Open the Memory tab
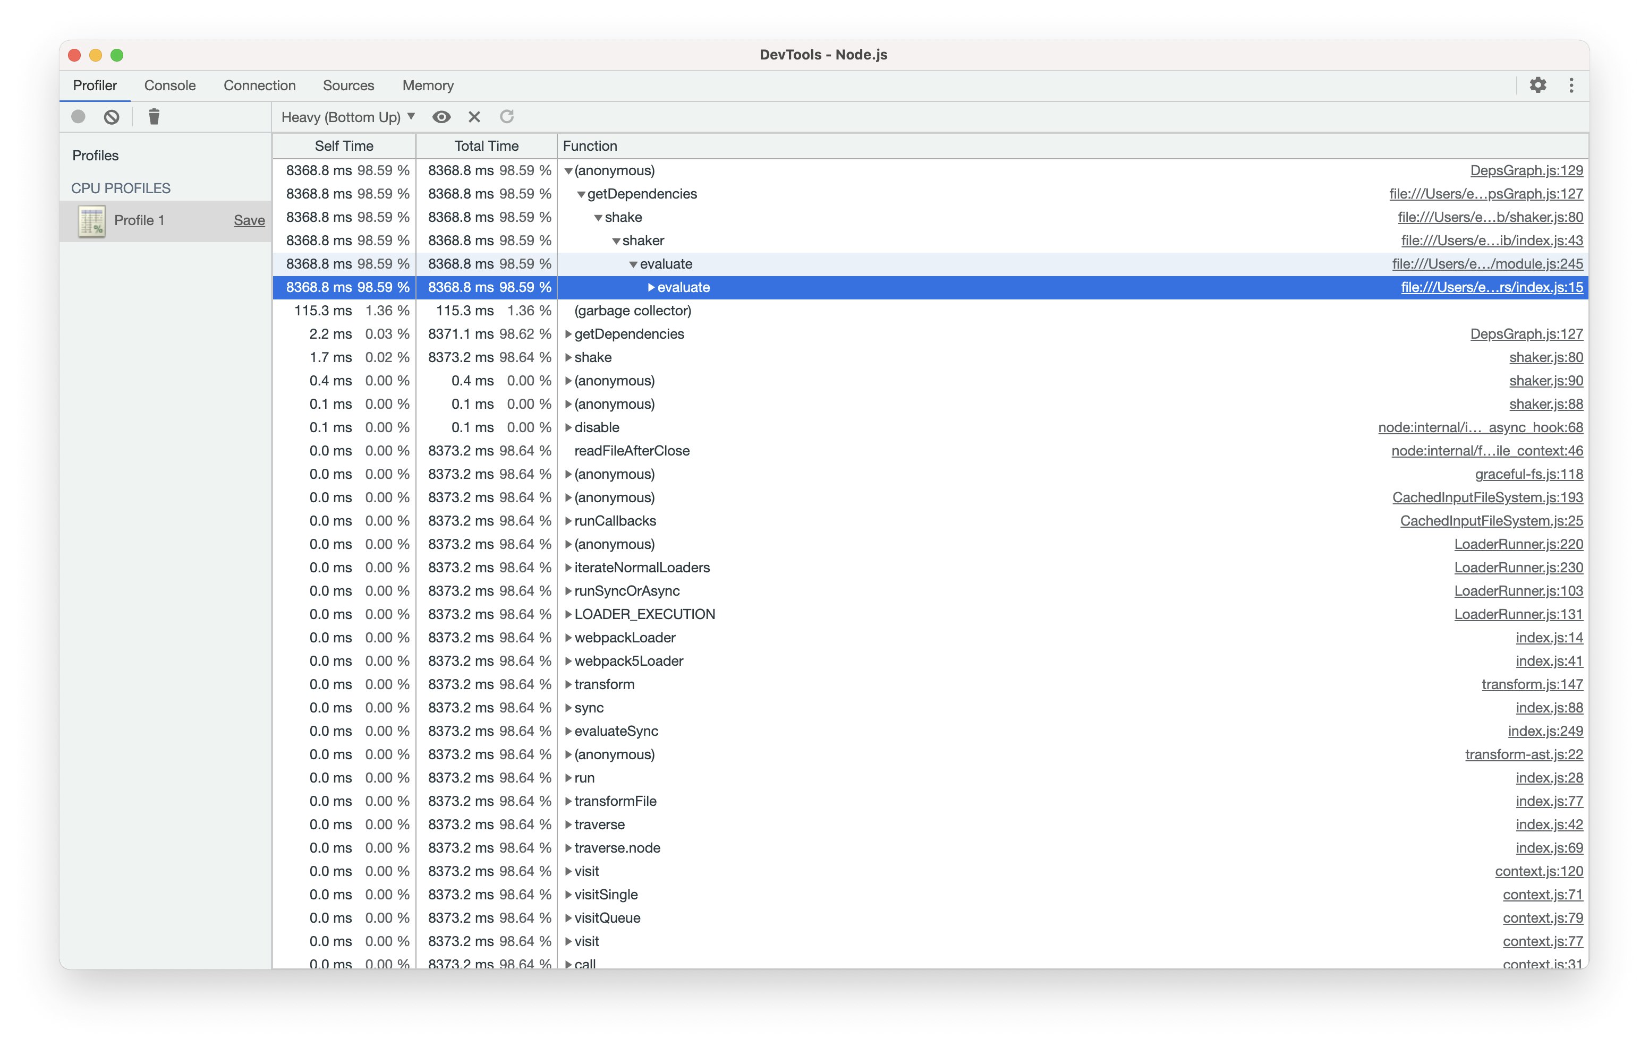The width and height of the screenshot is (1649, 1048). [x=427, y=85]
